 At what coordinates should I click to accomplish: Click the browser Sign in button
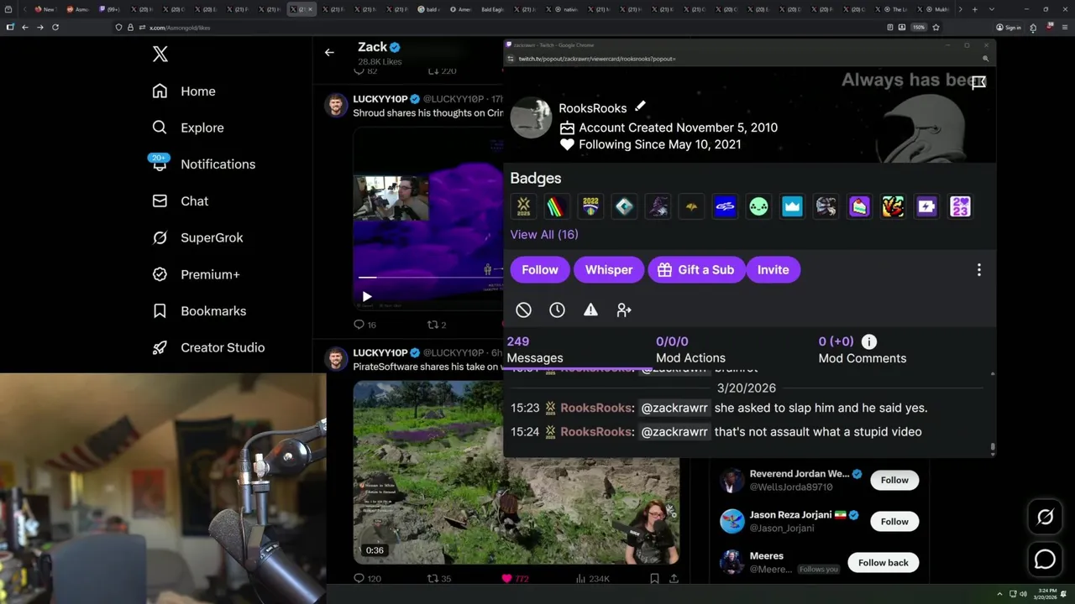click(x=1009, y=27)
